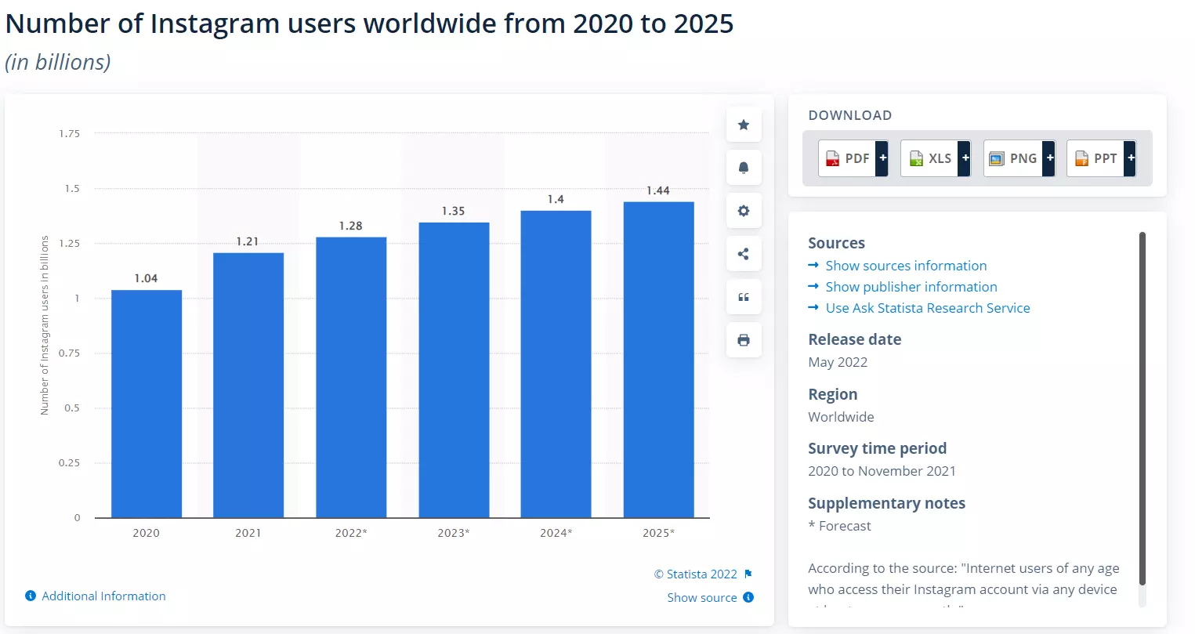The image size is (1195, 634).
Task: Click the sidebar vertical scrollbar
Action: coord(1142,408)
